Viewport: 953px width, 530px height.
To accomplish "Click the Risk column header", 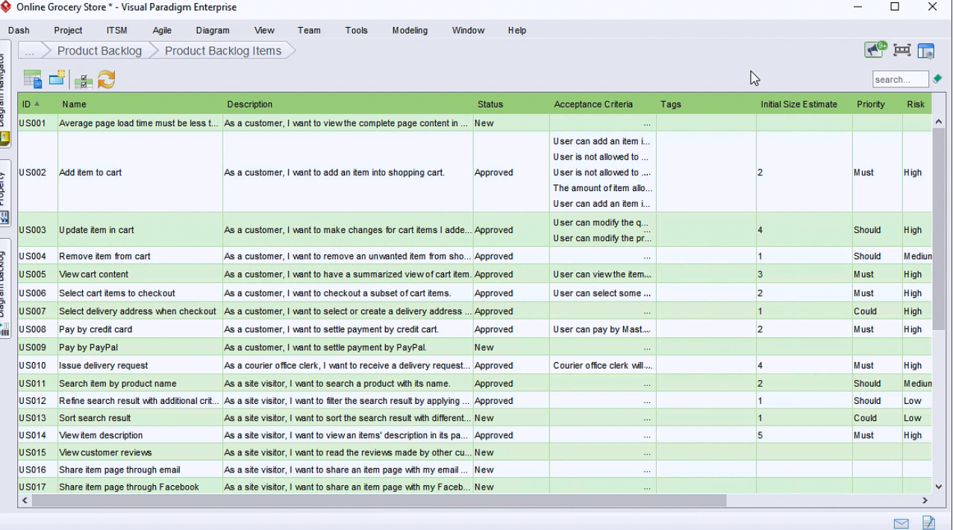I will 916,105.
